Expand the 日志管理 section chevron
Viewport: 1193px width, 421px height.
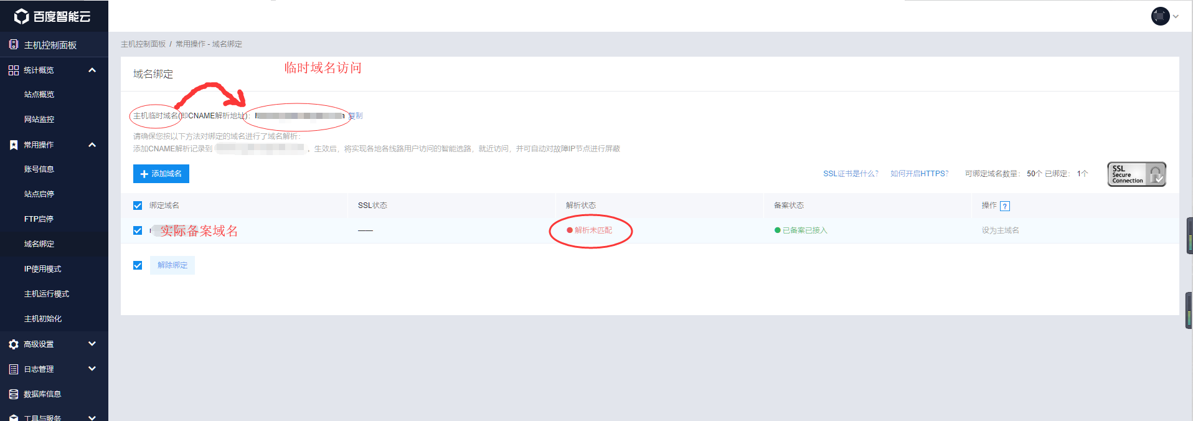[92, 369]
